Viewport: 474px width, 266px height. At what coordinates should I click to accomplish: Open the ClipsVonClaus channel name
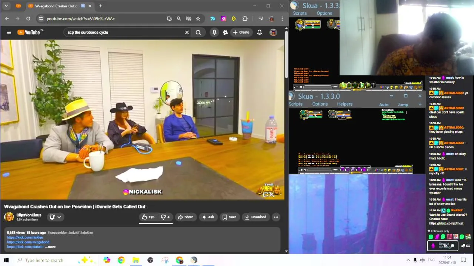click(x=29, y=215)
